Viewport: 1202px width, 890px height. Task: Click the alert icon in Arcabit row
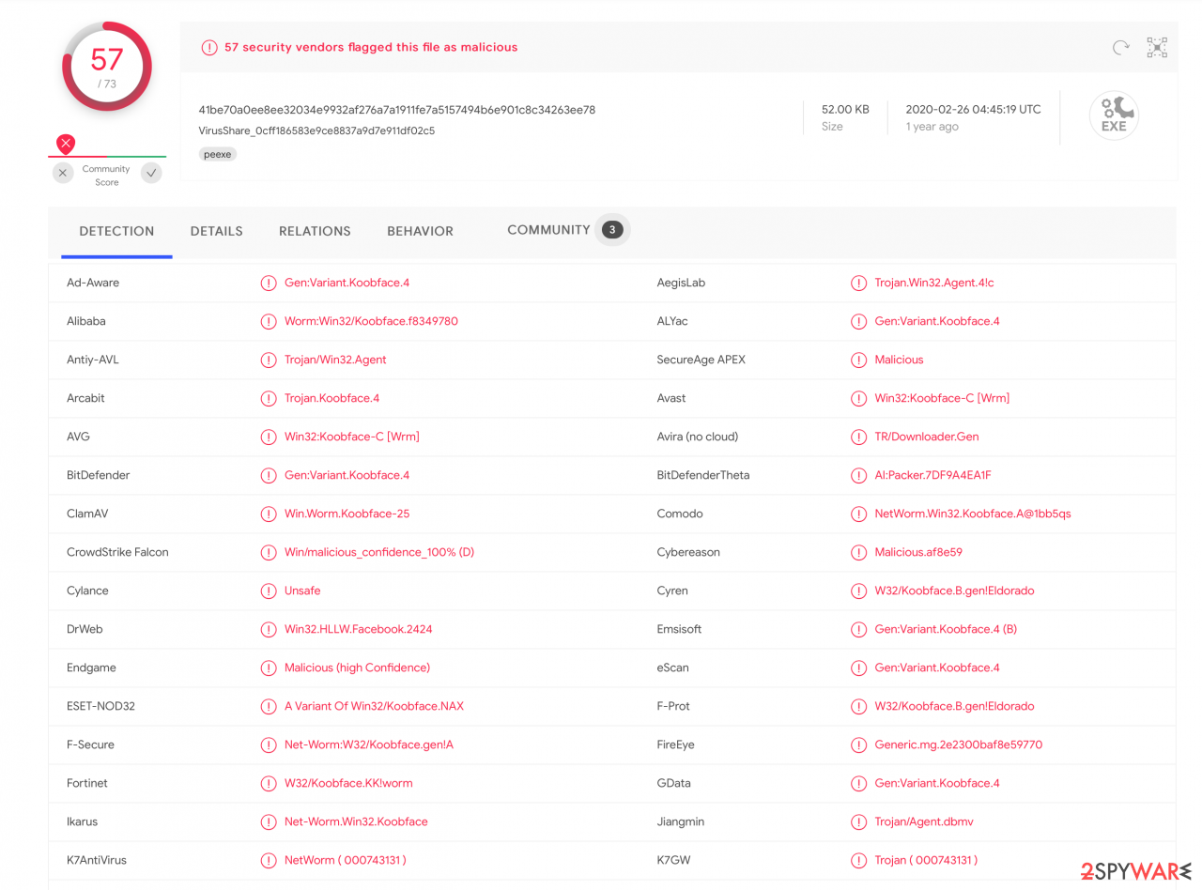pos(269,398)
